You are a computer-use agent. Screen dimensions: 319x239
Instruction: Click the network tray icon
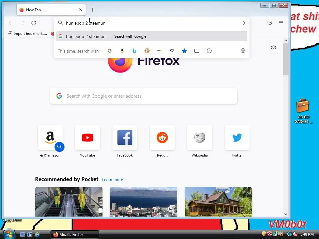[x=289, y=234]
